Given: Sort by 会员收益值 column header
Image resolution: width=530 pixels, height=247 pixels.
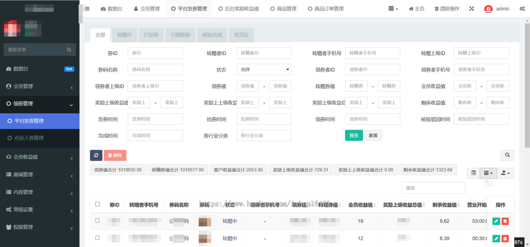Looking at the screenshot, I should (x=360, y=205).
